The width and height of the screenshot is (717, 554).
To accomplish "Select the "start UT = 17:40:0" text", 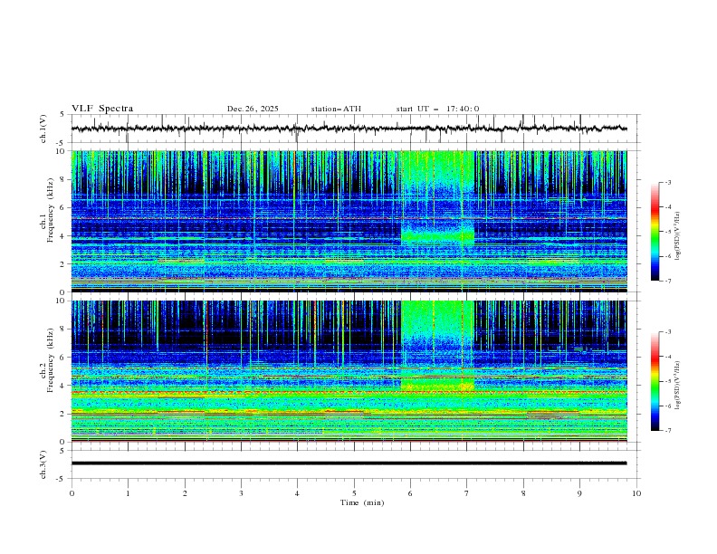I will tap(437, 109).
